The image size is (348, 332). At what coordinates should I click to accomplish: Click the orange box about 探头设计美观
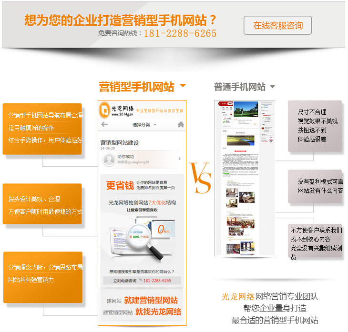(42, 204)
